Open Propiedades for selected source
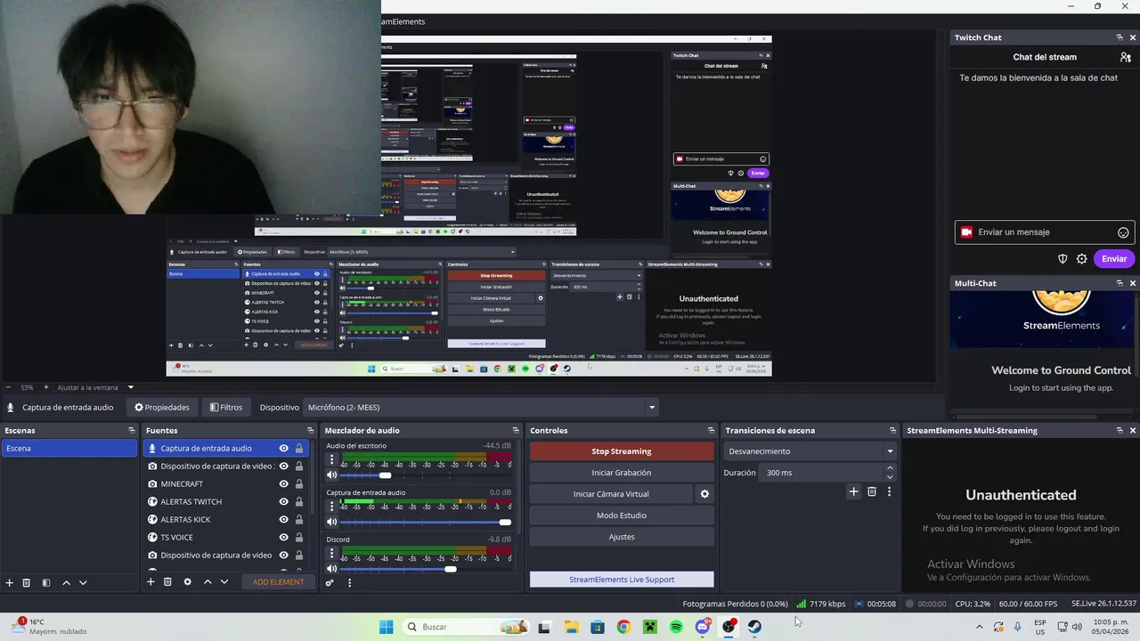Viewport: 1140px width, 641px height. 162,408
